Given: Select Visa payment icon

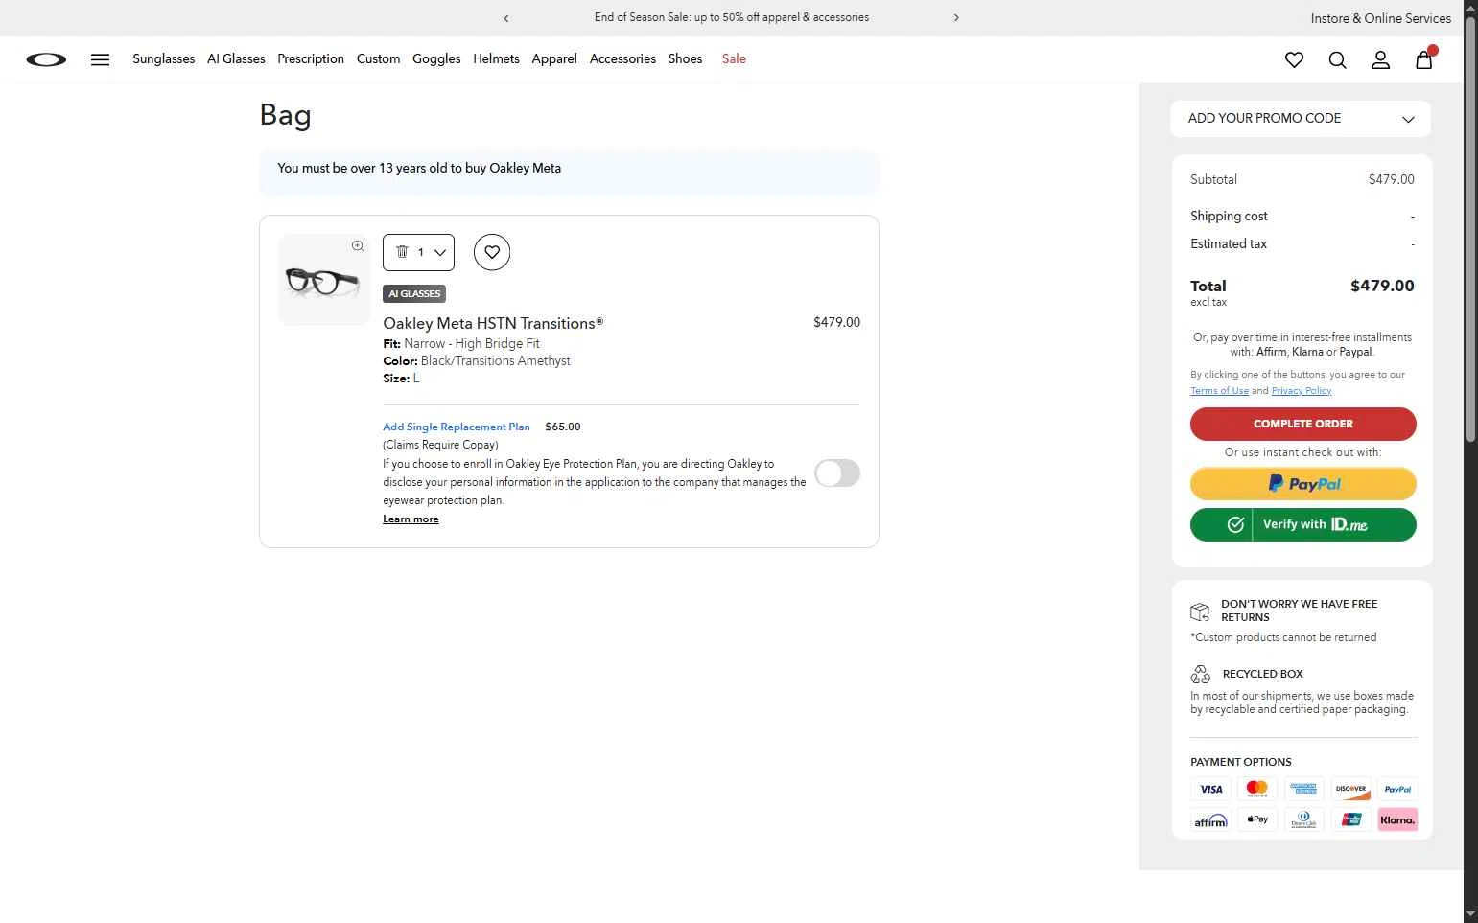Looking at the screenshot, I should coord(1211,790).
